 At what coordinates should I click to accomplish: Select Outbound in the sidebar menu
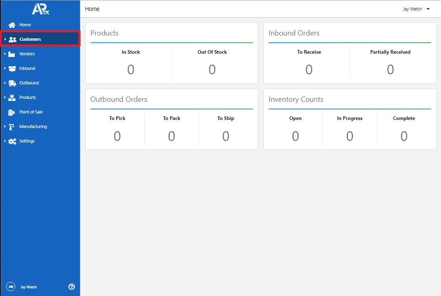point(29,83)
